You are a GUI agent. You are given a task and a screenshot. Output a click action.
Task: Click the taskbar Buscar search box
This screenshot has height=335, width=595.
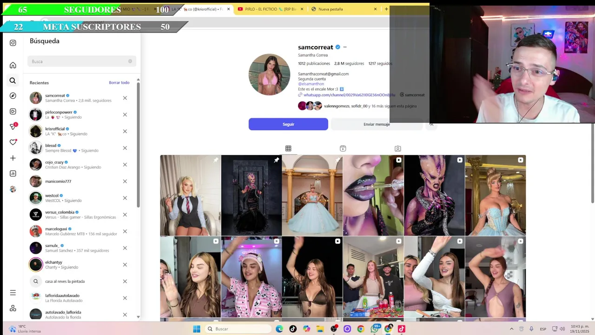pos(237,329)
